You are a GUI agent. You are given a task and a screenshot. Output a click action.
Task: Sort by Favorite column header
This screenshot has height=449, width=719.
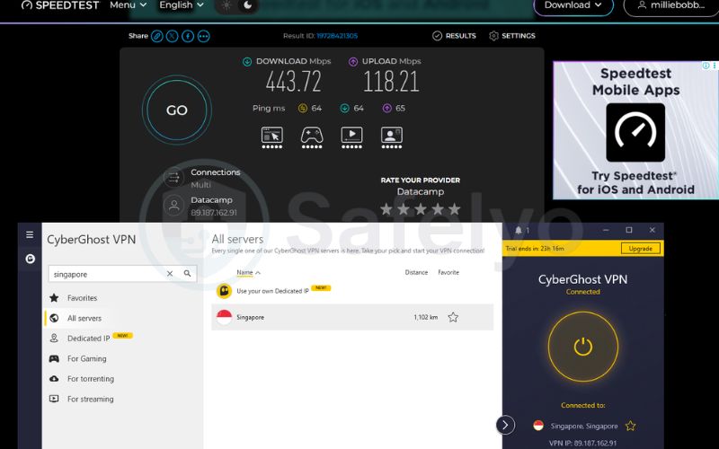pos(448,272)
